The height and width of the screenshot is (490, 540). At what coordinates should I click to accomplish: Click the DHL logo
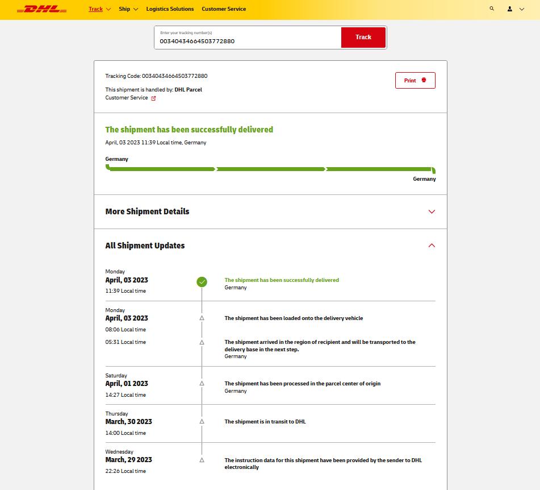pyautogui.click(x=41, y=9)
